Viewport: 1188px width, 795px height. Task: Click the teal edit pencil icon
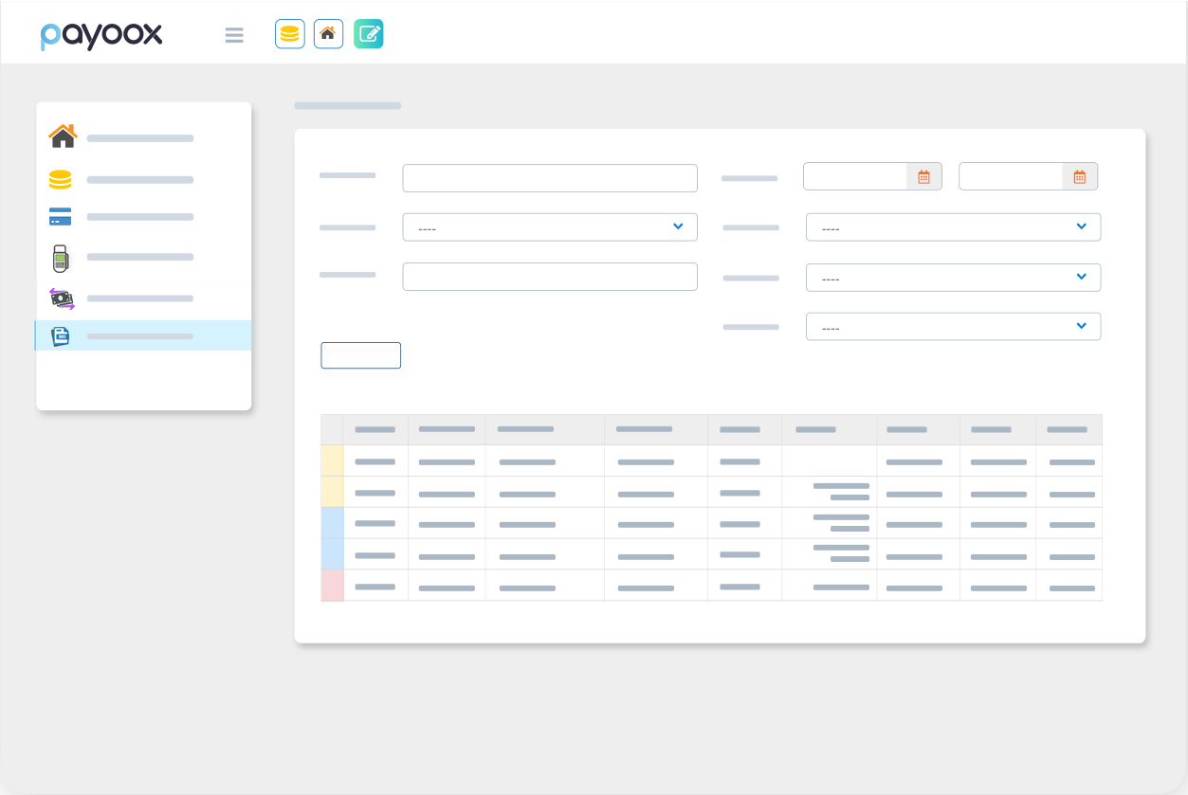(x=369, y=34)
